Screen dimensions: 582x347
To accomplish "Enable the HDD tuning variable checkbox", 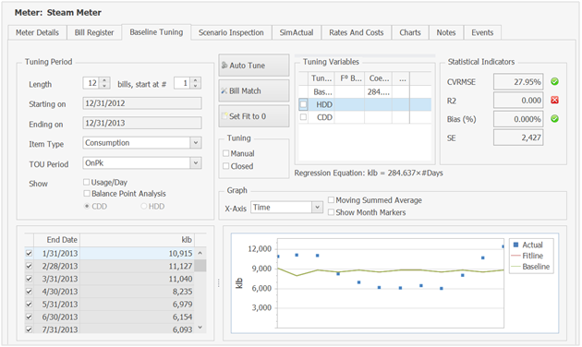I will point(303,104).
